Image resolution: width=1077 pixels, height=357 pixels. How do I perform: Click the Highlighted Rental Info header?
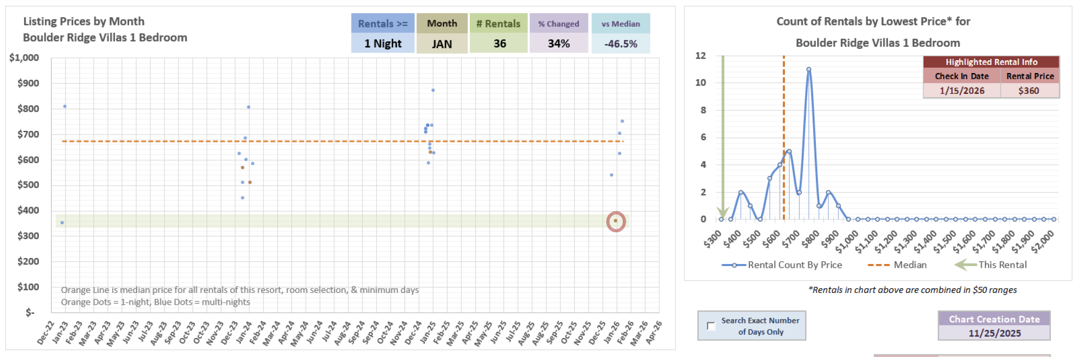coord(991,62)
